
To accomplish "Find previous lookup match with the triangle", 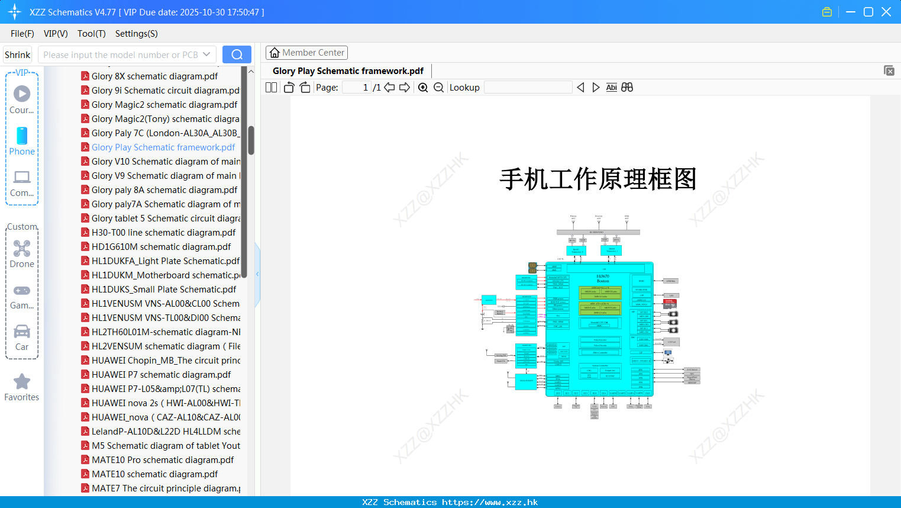I will (x=581, y=88).
